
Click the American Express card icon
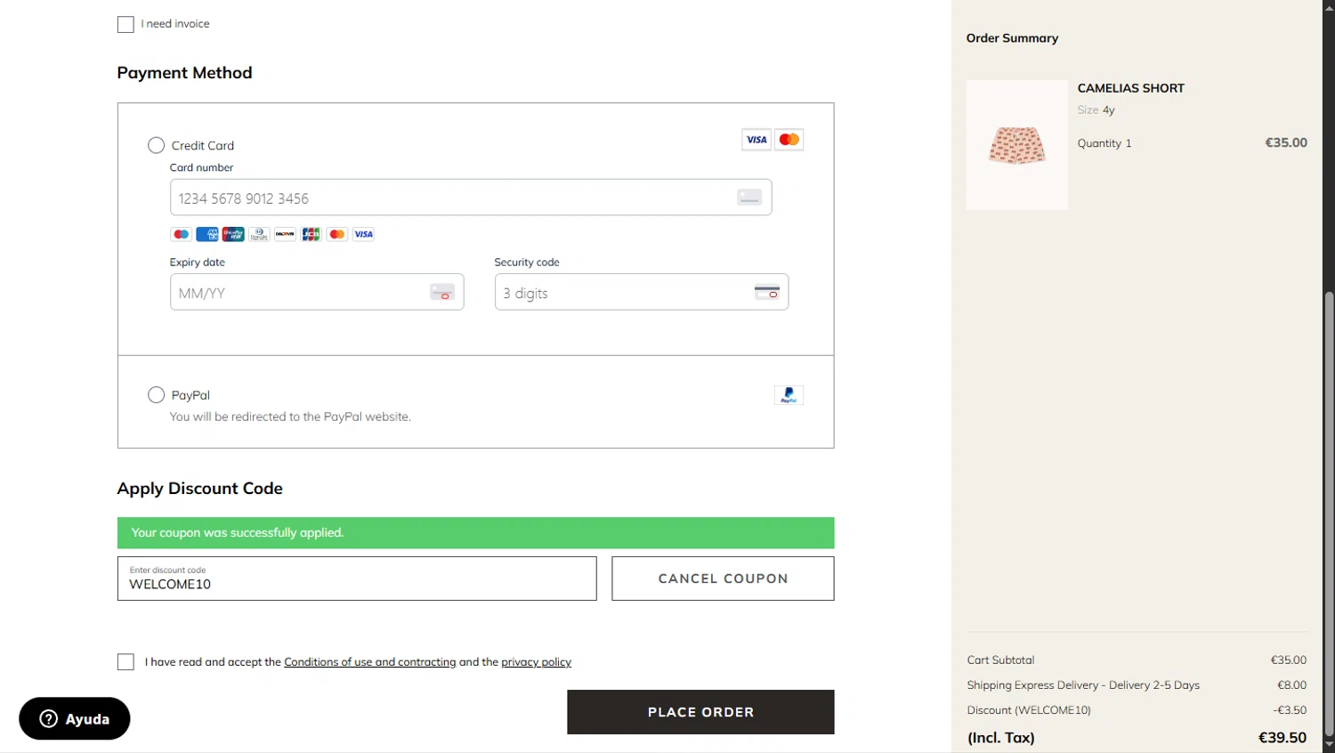click(x=207, y=234)
